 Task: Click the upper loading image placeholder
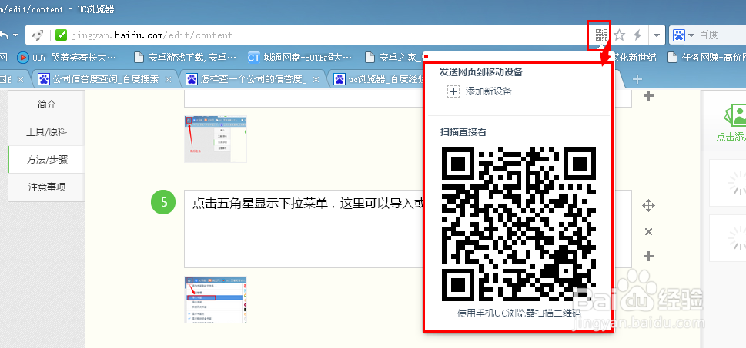coord(728,183)
